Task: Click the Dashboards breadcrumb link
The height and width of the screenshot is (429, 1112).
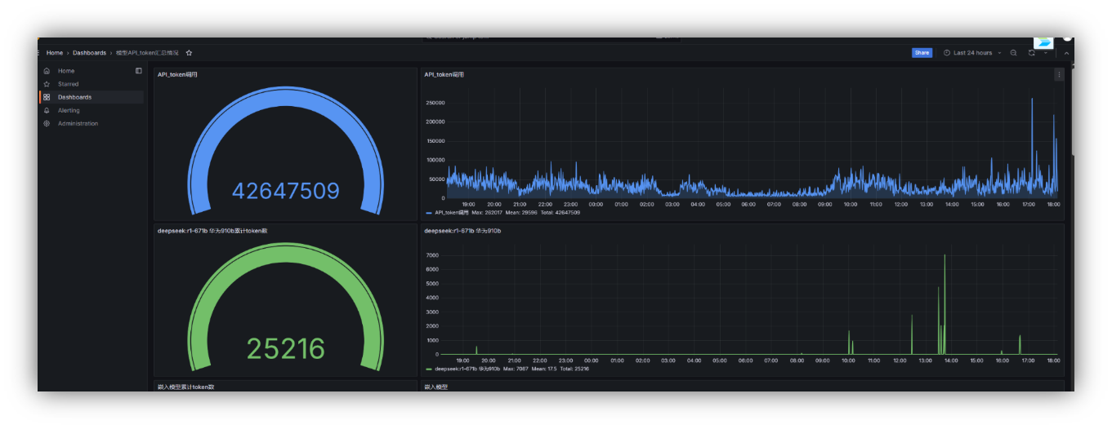Action: [x=89, y=53]
